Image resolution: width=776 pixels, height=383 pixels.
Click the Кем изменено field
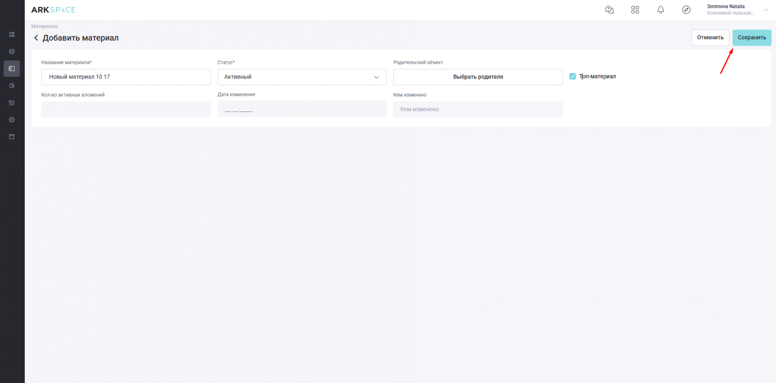point(478,109)
